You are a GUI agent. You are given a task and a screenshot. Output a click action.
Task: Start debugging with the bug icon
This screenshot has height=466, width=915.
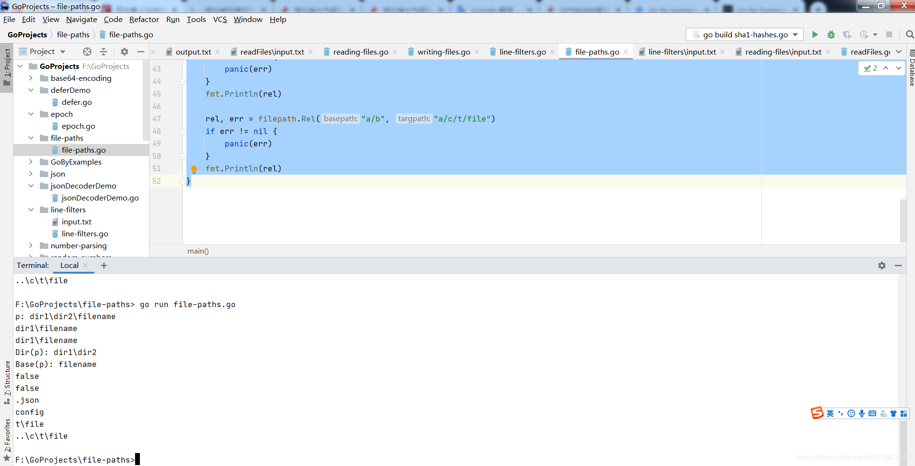pyautogui.click(x=831, y=34)
